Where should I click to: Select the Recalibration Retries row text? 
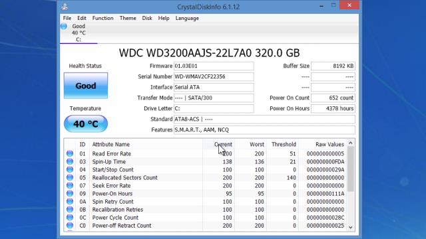pyautogui.click(x=117, y=210)
